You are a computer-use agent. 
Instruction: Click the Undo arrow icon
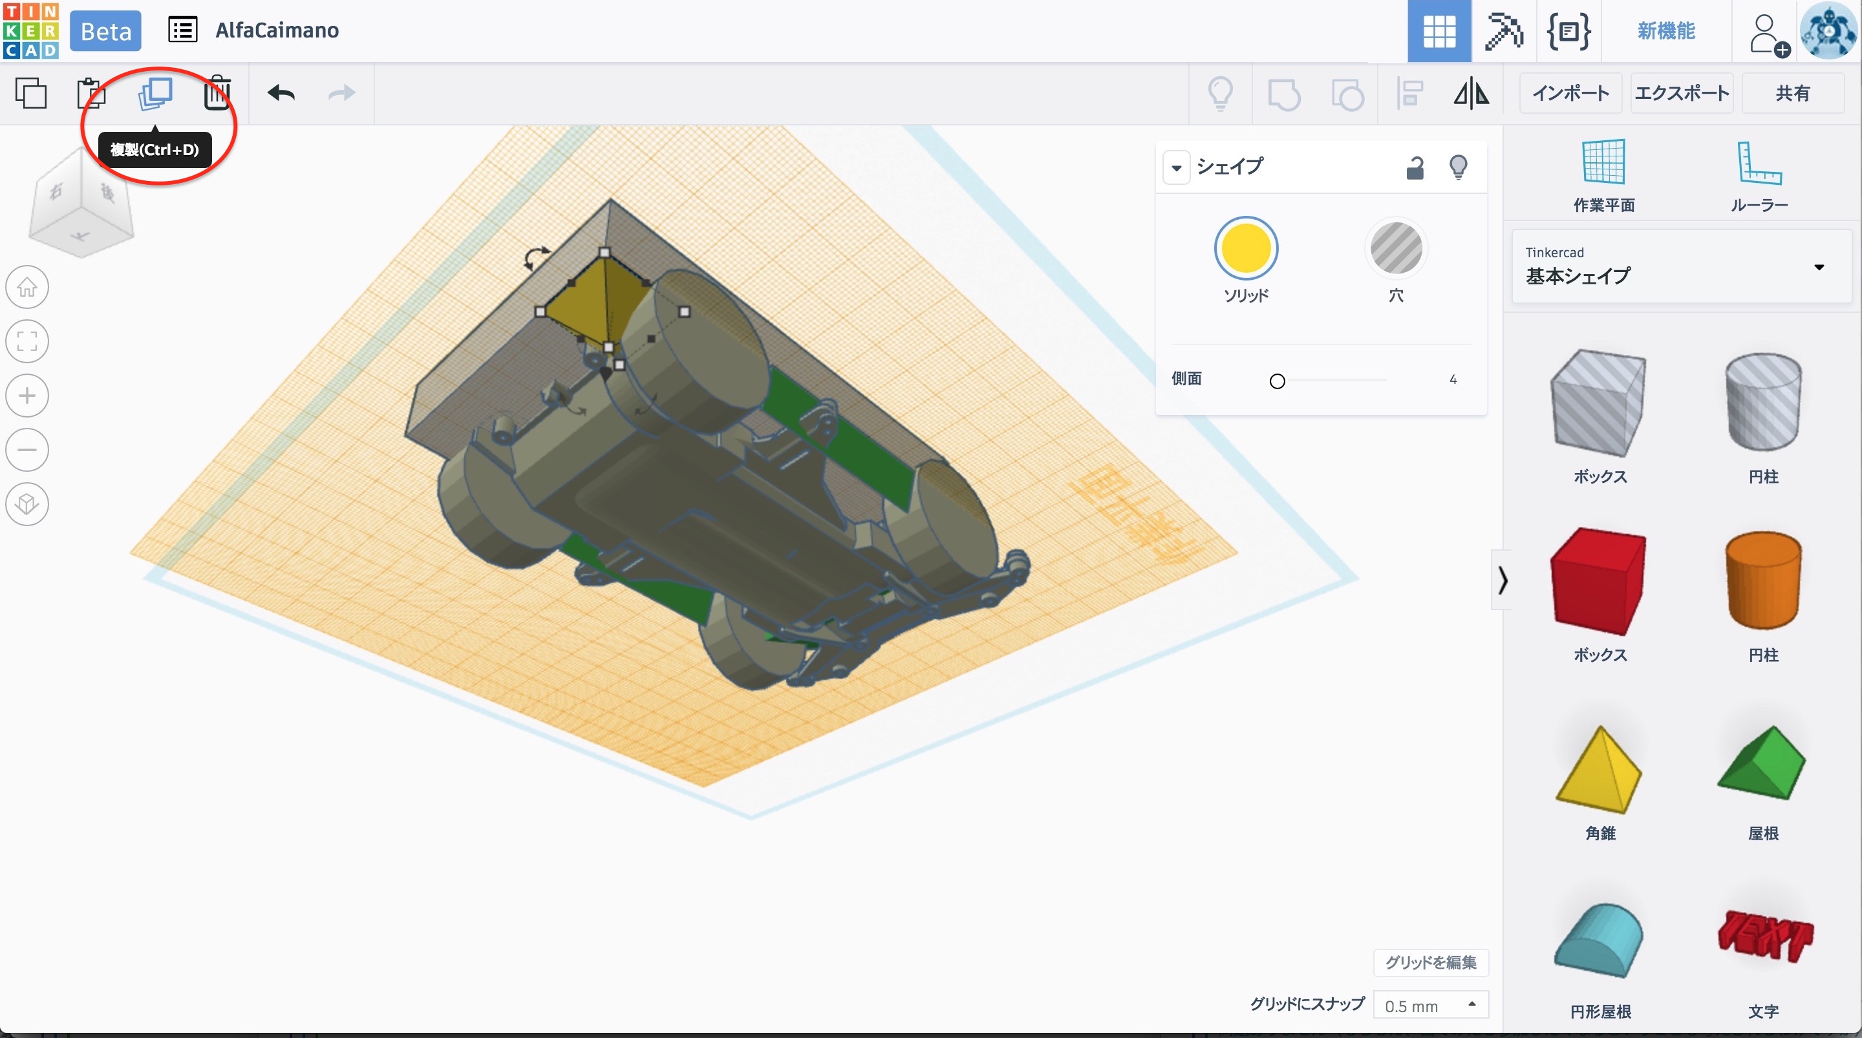click(281, 93)
